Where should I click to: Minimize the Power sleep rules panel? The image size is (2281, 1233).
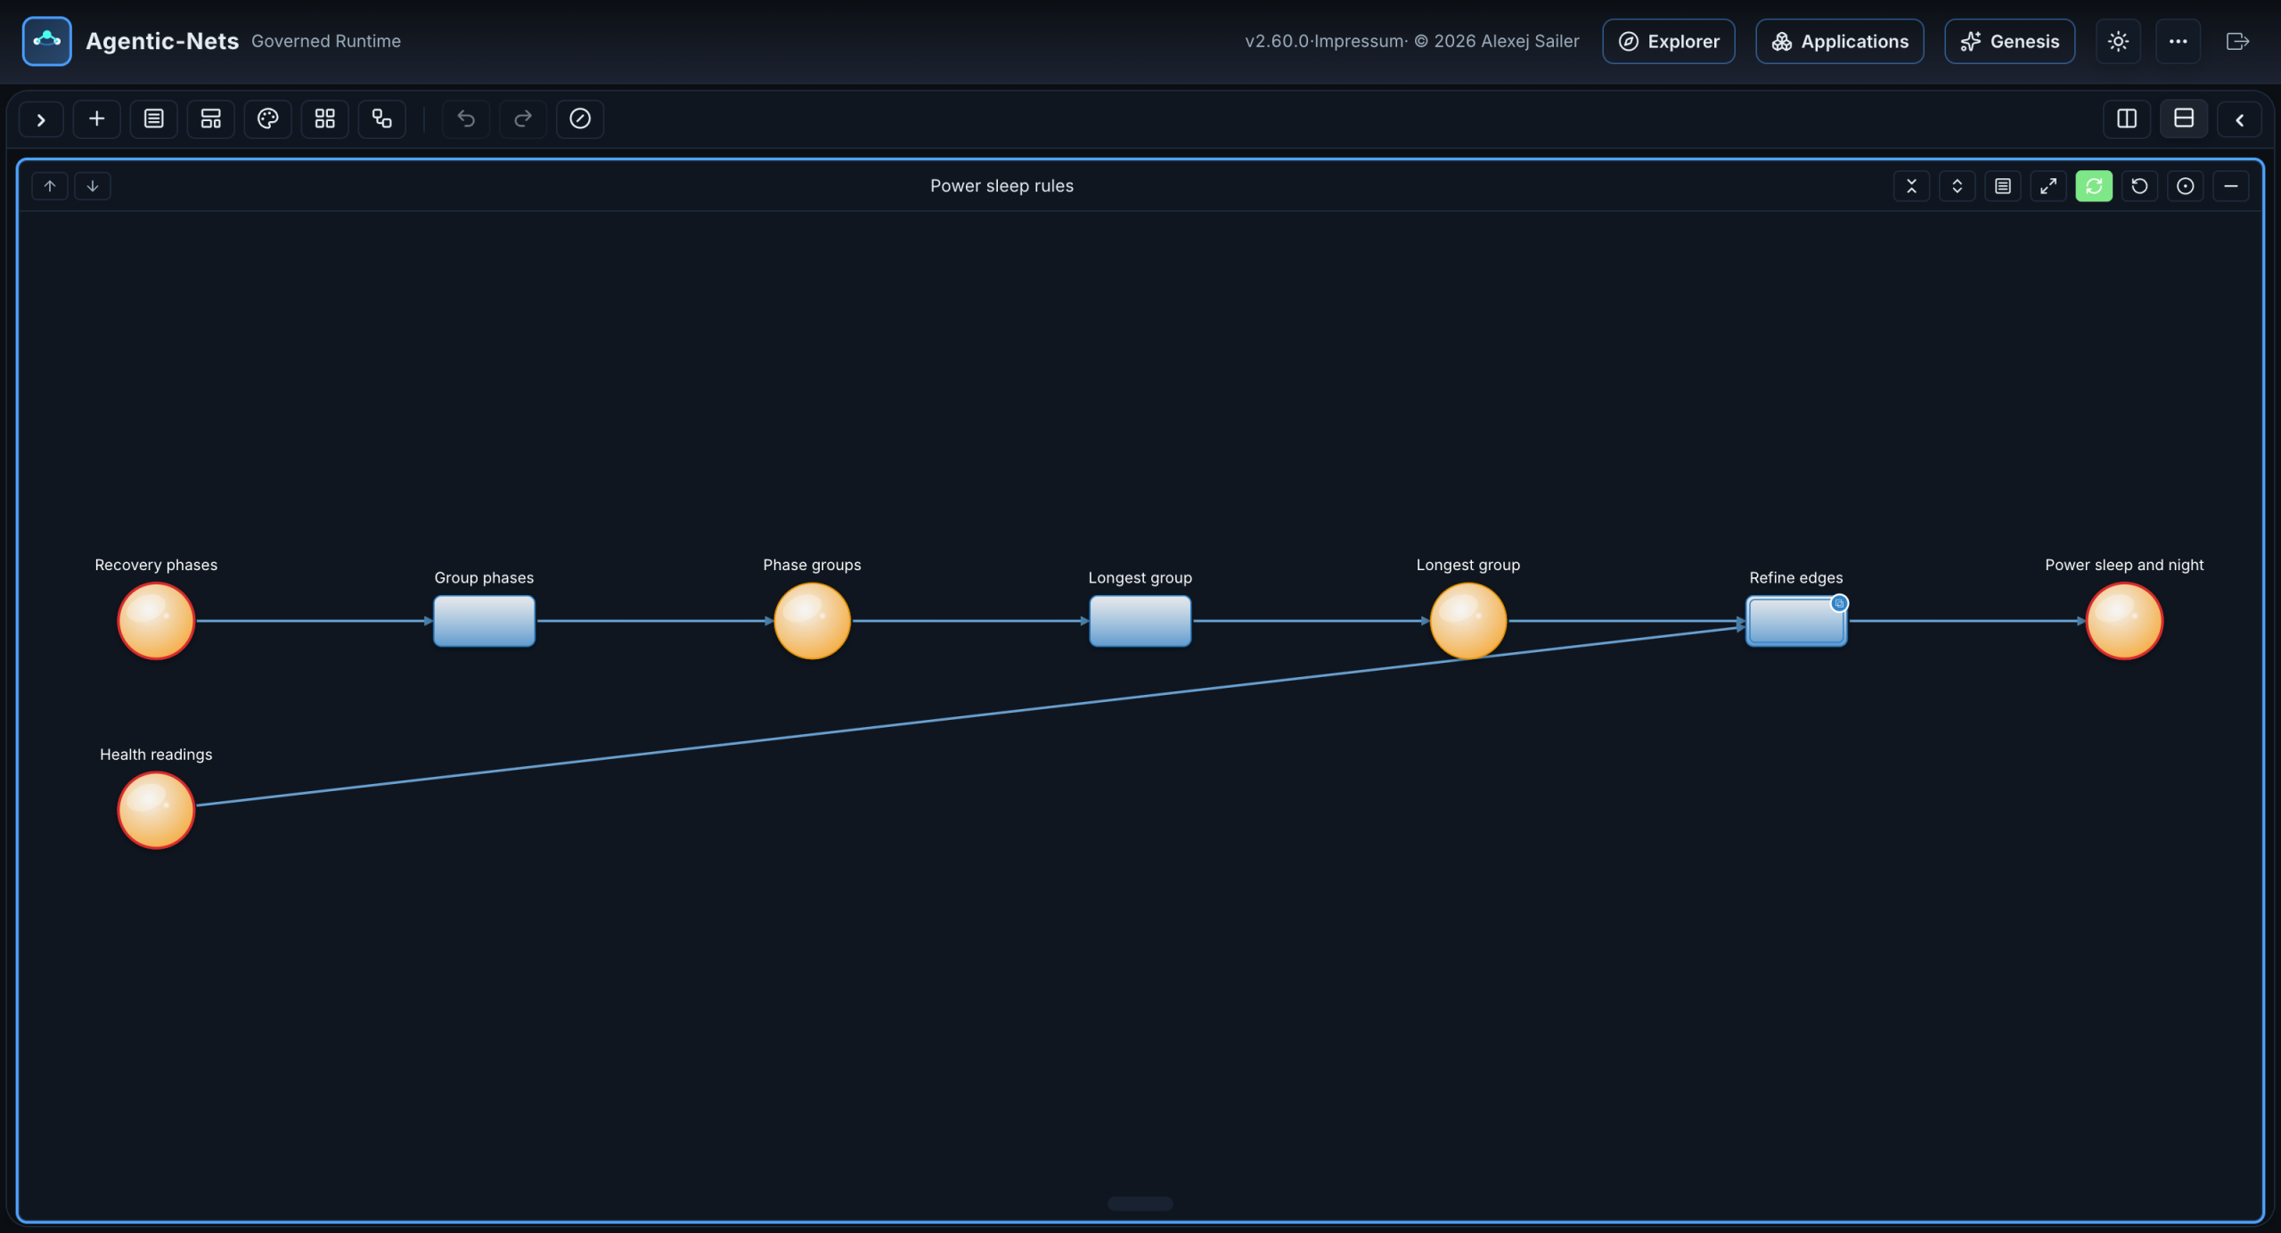pyautogui.click(x=2231, y=185)
